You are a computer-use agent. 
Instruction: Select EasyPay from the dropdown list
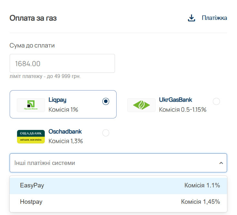(32, 185)
